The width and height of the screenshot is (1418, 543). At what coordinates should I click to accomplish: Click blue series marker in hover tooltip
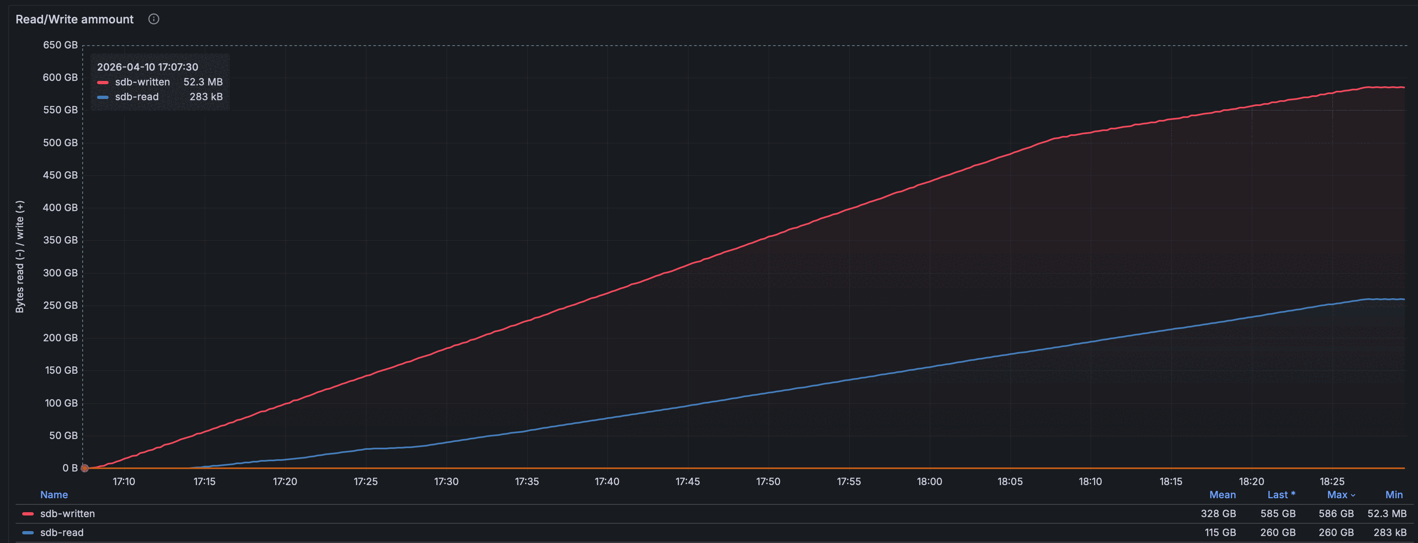click(103, 97)
